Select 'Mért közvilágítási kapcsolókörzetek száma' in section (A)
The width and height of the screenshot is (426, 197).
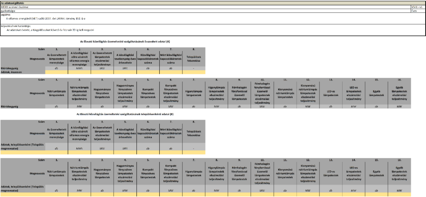point(171,58)
